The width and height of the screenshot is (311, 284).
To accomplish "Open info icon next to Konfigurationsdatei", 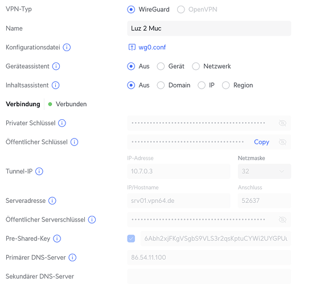I will 67,47.
